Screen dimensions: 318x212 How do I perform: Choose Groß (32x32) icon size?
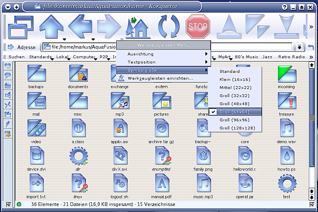coord(235,95)
